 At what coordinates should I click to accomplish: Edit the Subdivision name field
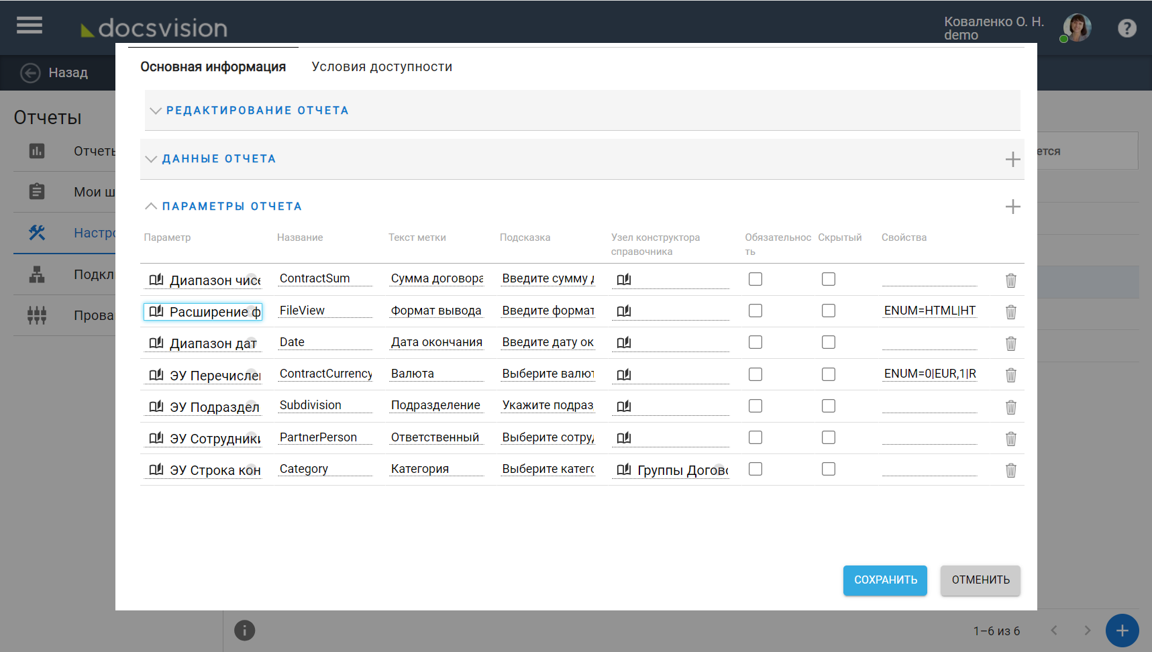click(x=325, y=405)
